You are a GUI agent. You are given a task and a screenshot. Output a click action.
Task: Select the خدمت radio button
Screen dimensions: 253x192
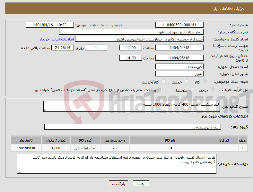[187, 82]
